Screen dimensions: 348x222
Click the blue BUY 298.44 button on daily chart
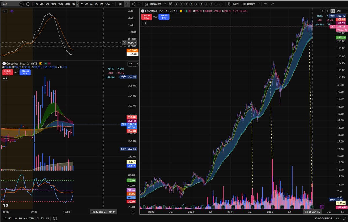164,17
